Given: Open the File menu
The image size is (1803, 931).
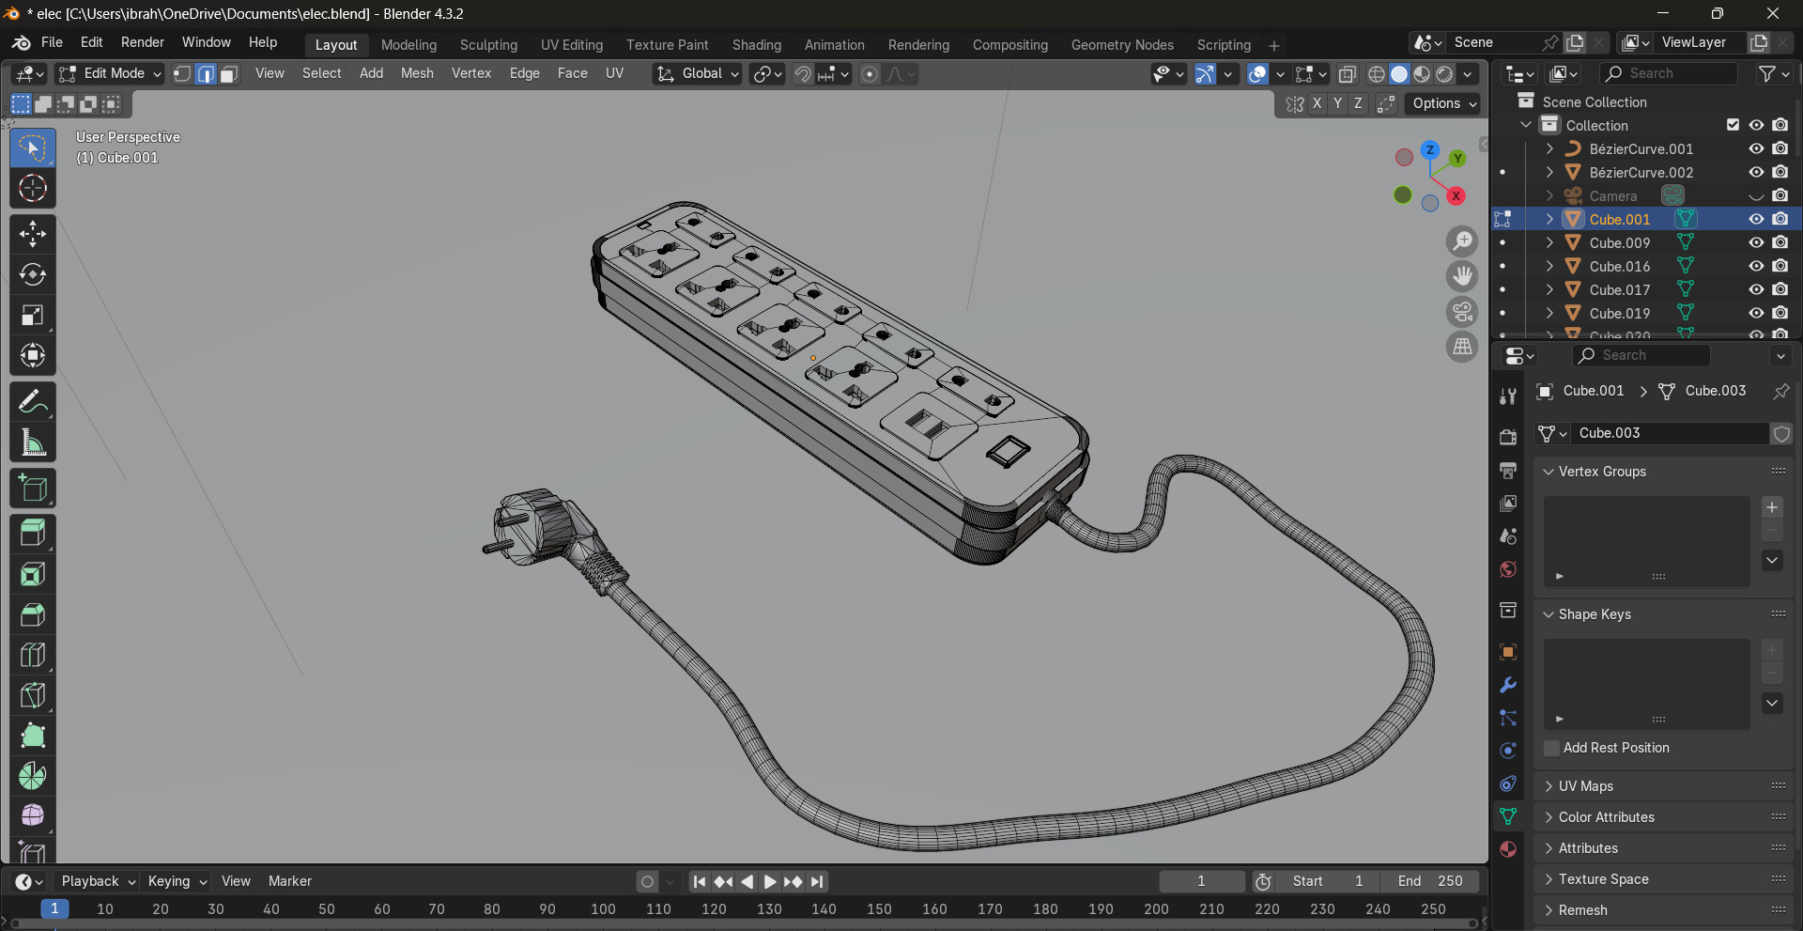Looking at the screenshot, I should click(52, 42).
